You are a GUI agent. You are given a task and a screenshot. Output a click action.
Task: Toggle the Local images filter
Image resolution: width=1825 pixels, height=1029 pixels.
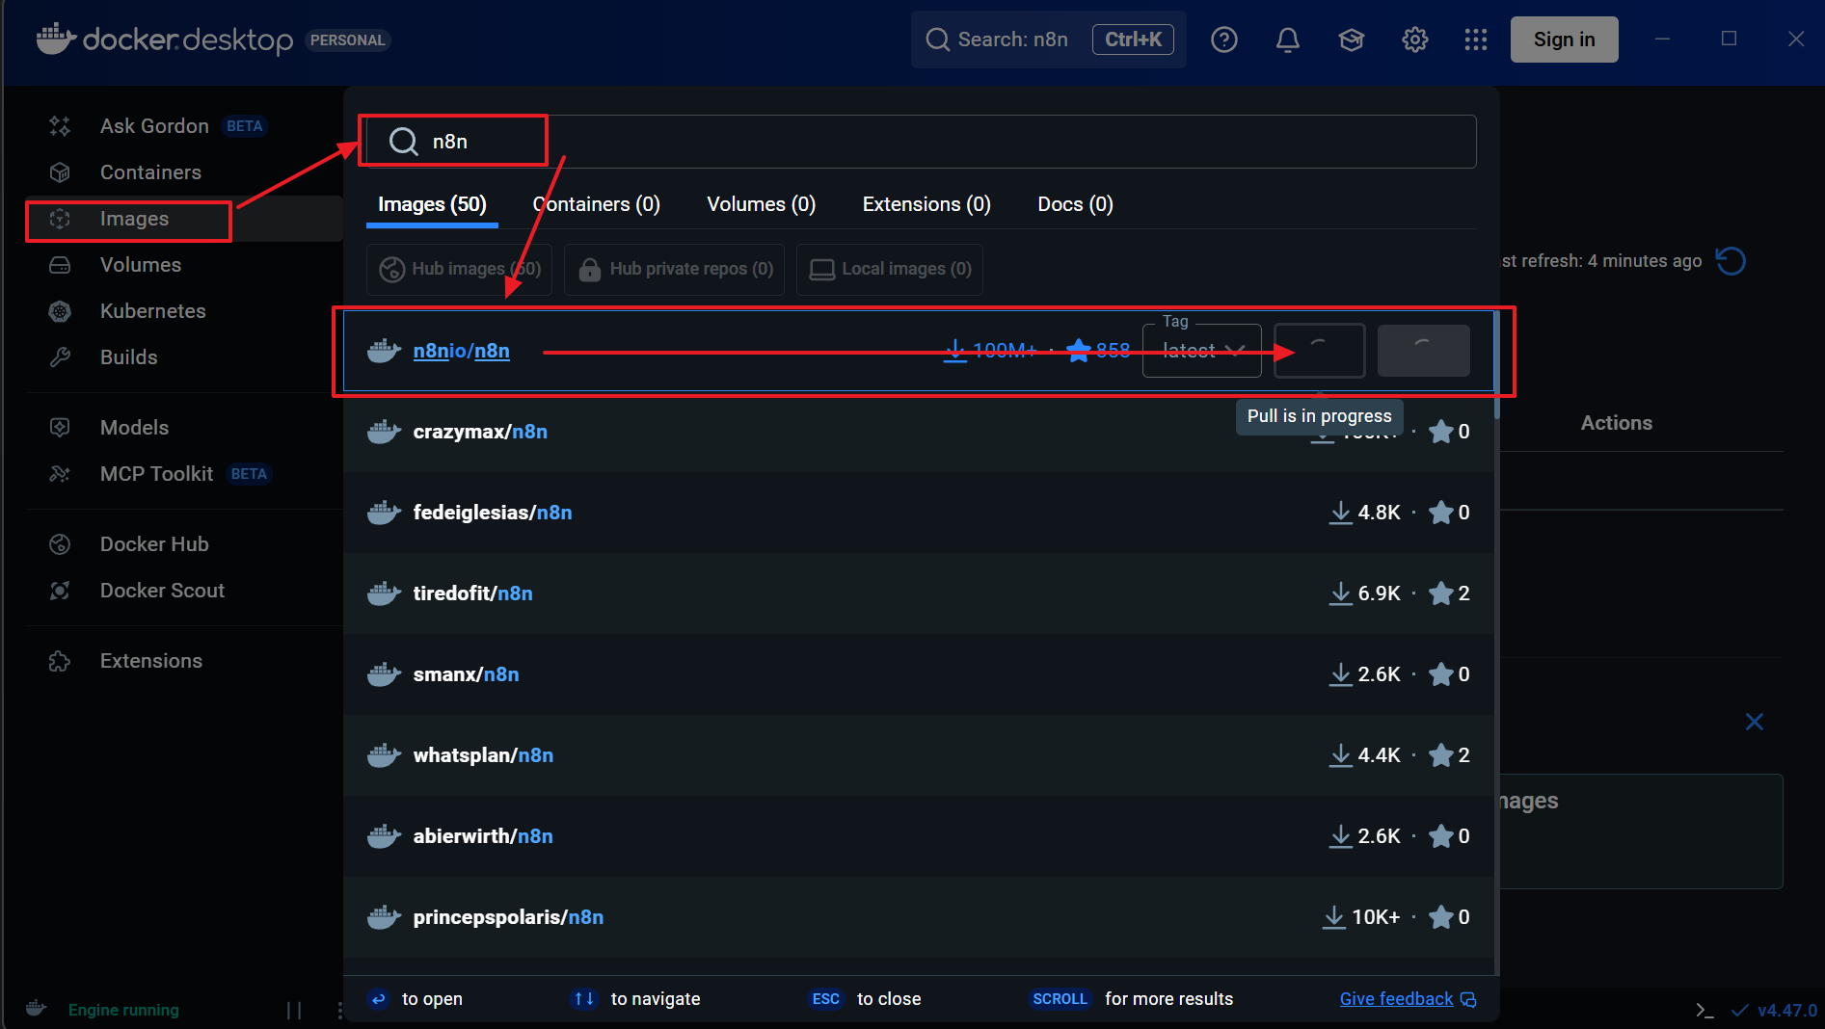(x=890, y=269)
